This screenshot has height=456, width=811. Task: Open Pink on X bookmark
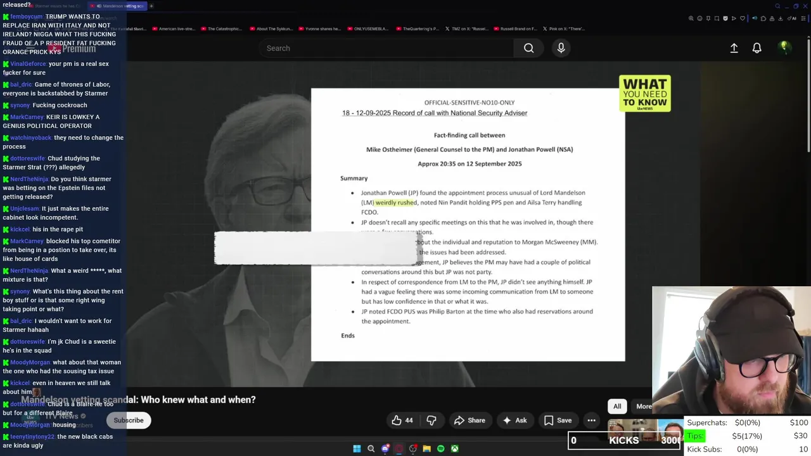click(563, 28)
